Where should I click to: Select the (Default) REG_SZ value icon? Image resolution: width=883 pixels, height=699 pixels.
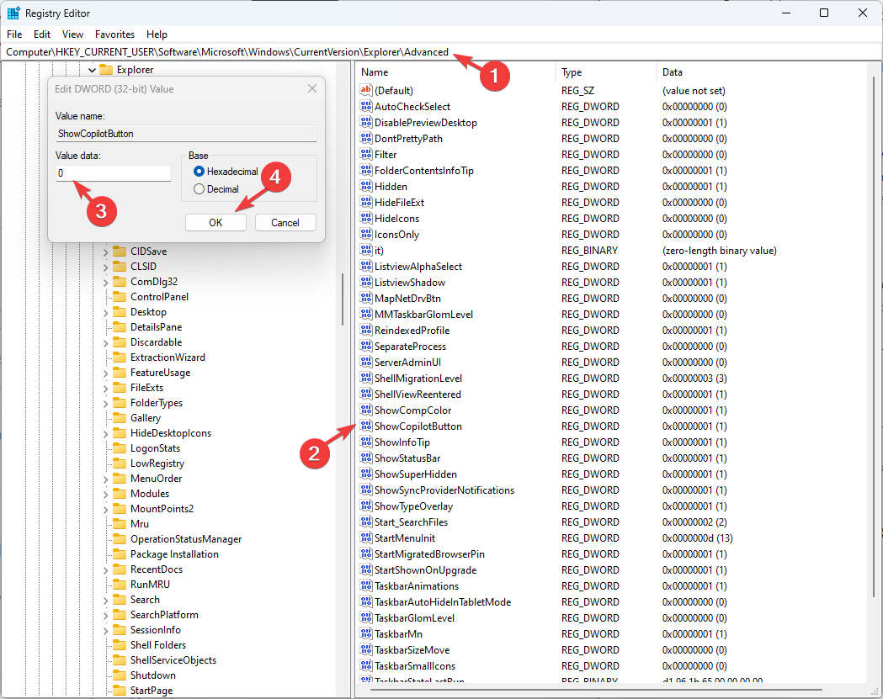point(367,91)
